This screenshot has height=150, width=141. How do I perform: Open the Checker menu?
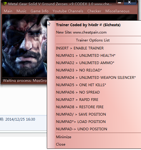[x=94, y=11]
